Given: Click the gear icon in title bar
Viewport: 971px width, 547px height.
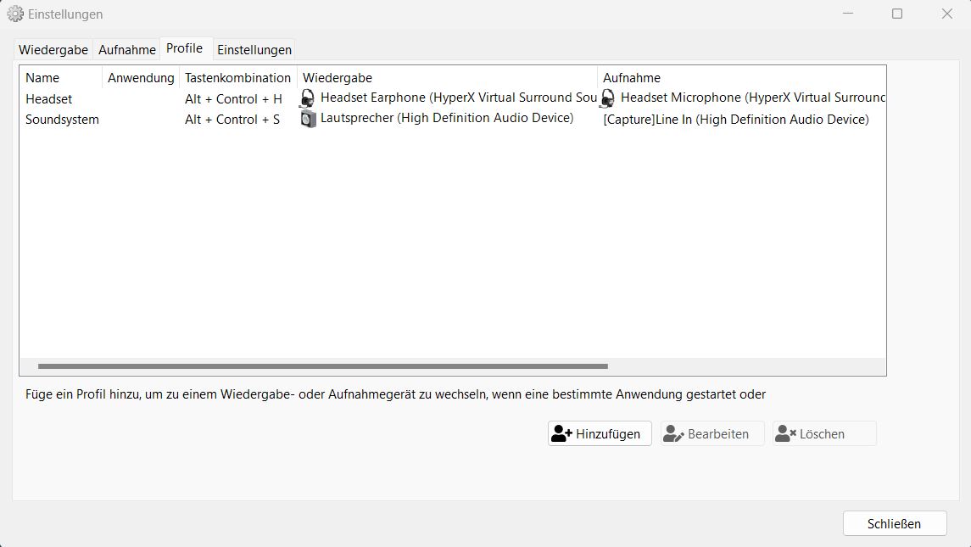Looking at the screenshot, I should pyautogui.click(x=15, y=14).
